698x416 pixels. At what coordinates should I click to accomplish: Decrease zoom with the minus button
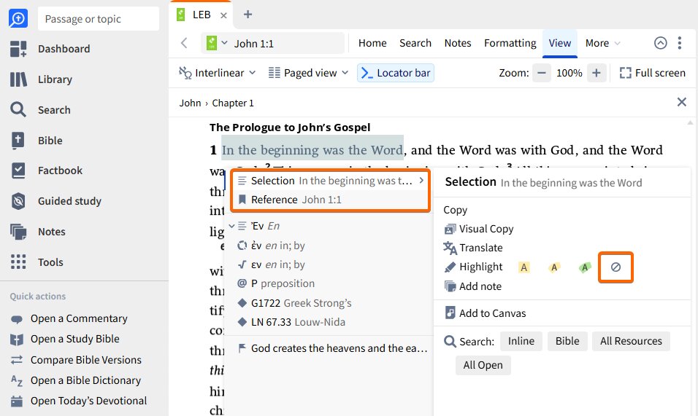(541, 73)
